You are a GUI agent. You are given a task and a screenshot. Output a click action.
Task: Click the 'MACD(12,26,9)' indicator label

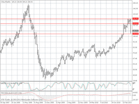7,93
